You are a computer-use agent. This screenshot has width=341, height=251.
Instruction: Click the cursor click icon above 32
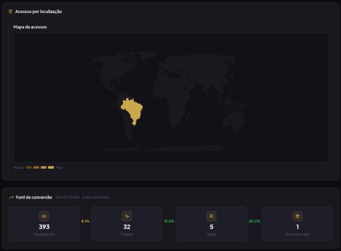point(127,216)
